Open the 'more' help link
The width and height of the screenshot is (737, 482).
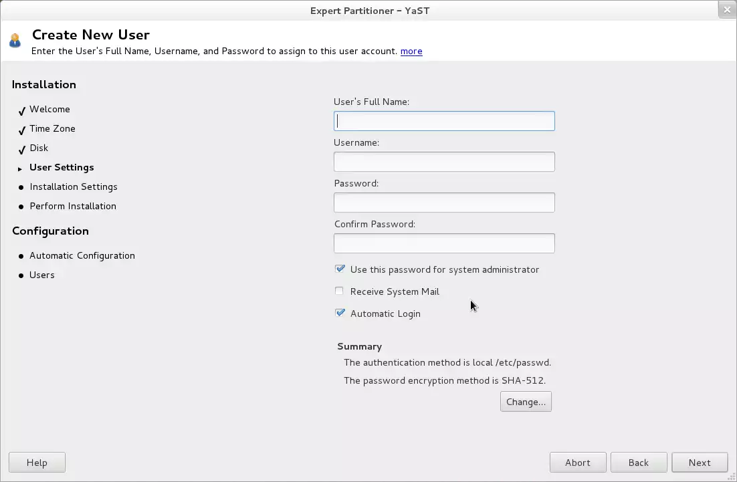point(411,51)
